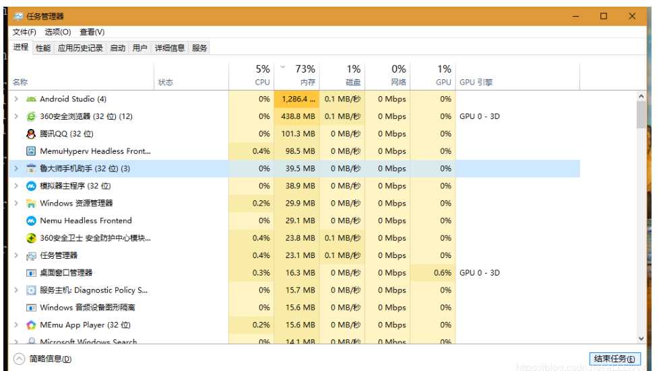Image resolution: width=663 pixels, height=371 pixels.
Task: Click the 简略信息(D) link
Action: click(51, 359)
